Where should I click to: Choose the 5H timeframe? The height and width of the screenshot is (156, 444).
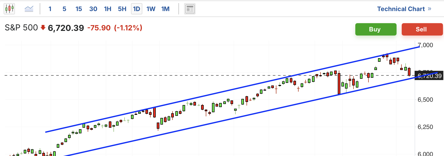tap(122, 9)
